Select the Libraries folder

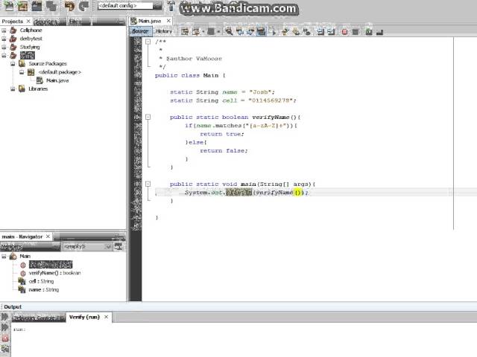(x=38, y=89)
